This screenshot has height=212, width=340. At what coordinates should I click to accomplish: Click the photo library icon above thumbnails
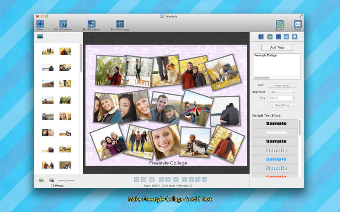[x=40, y=36]
